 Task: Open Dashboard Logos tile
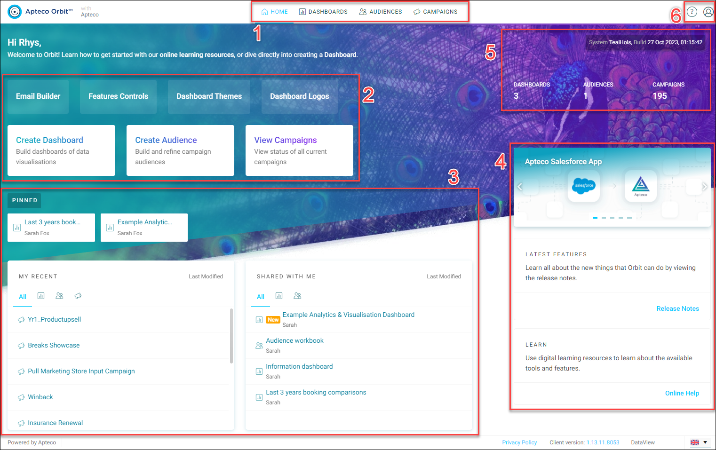coord(300,96)
